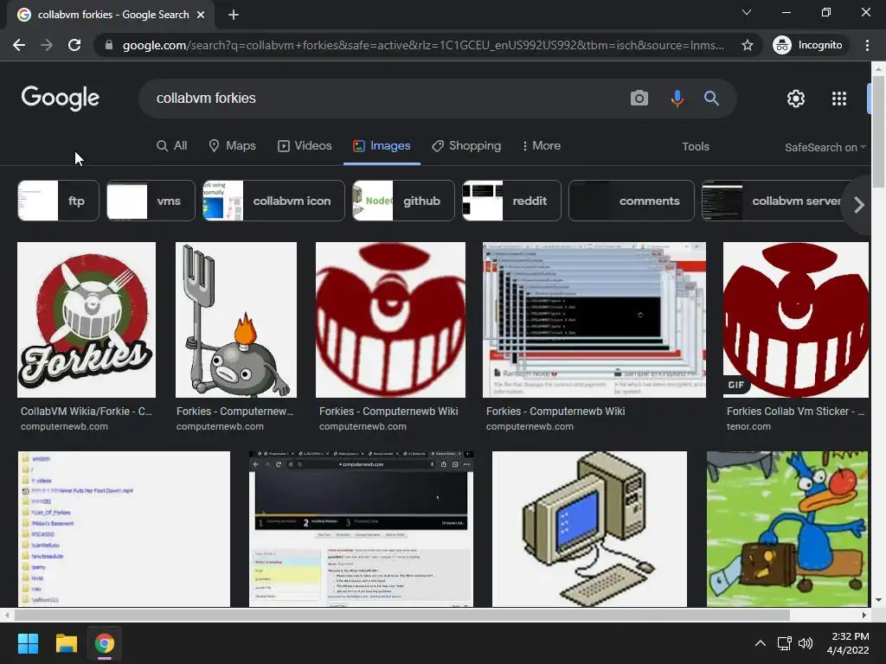The height and width of the screenshot is (664, 886).
Task: Open bomb character holding fork image
Action: point(236,320)
